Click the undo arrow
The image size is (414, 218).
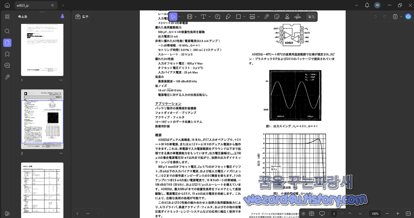pos(375,16)
